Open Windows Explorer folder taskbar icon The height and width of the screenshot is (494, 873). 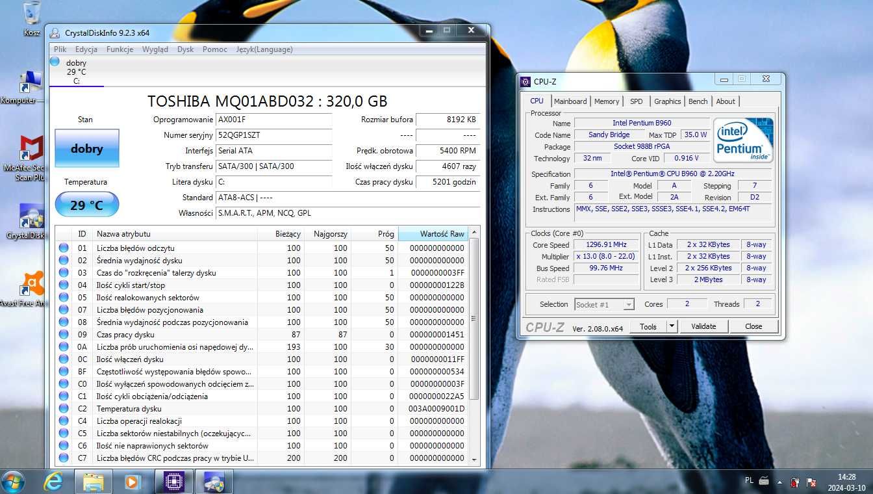[x=94, y=482]
